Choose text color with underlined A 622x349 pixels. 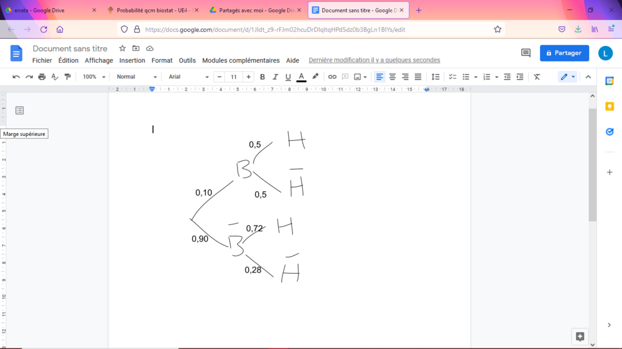click(x=301, y=77)
